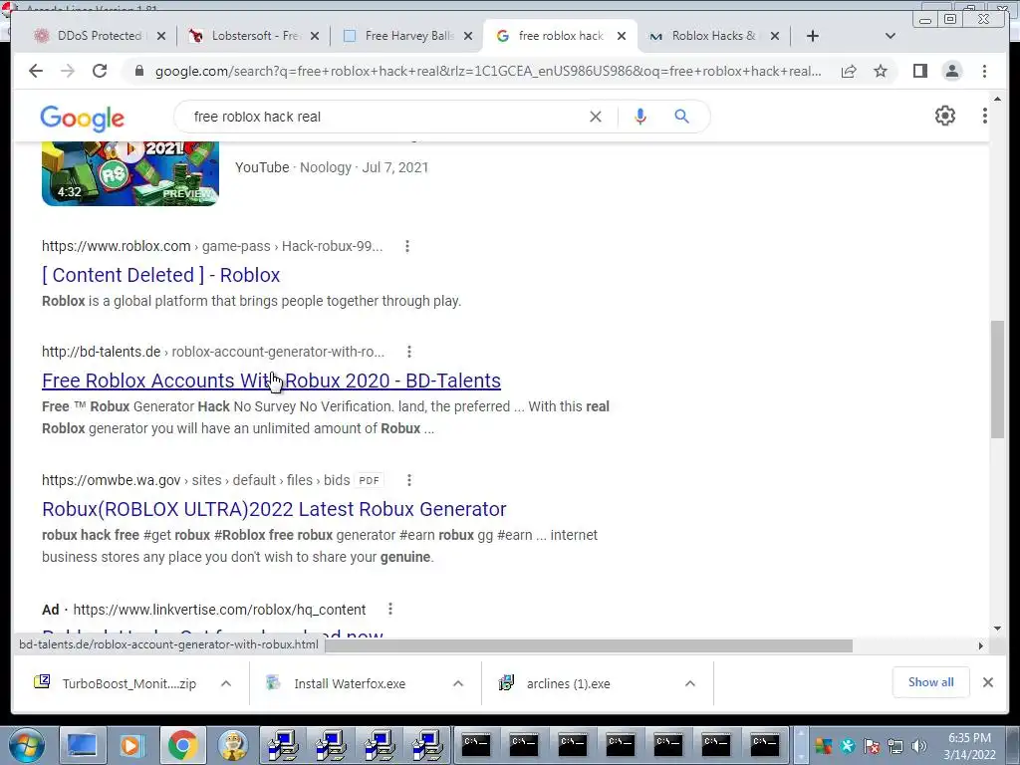Click the scroll right arrow
The height and width of the screenshot is (765, 1020).
[980, 645]
